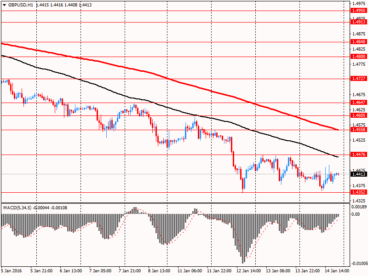Click the 1.4575 price axis value
Screen dimensions: 368x276
click(x=359, y=125)
